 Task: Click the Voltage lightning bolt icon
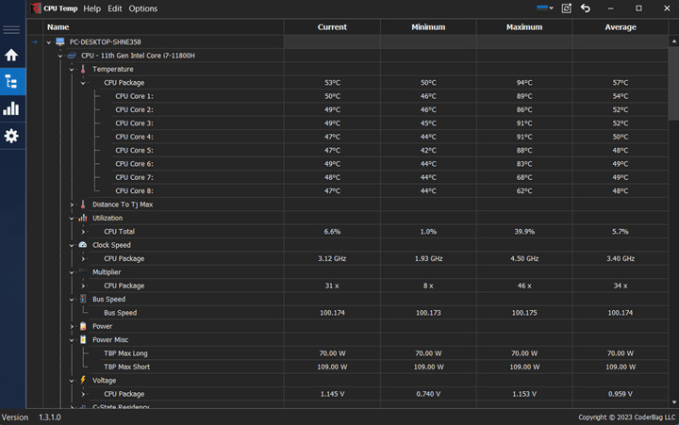click(x=83, y=380)
